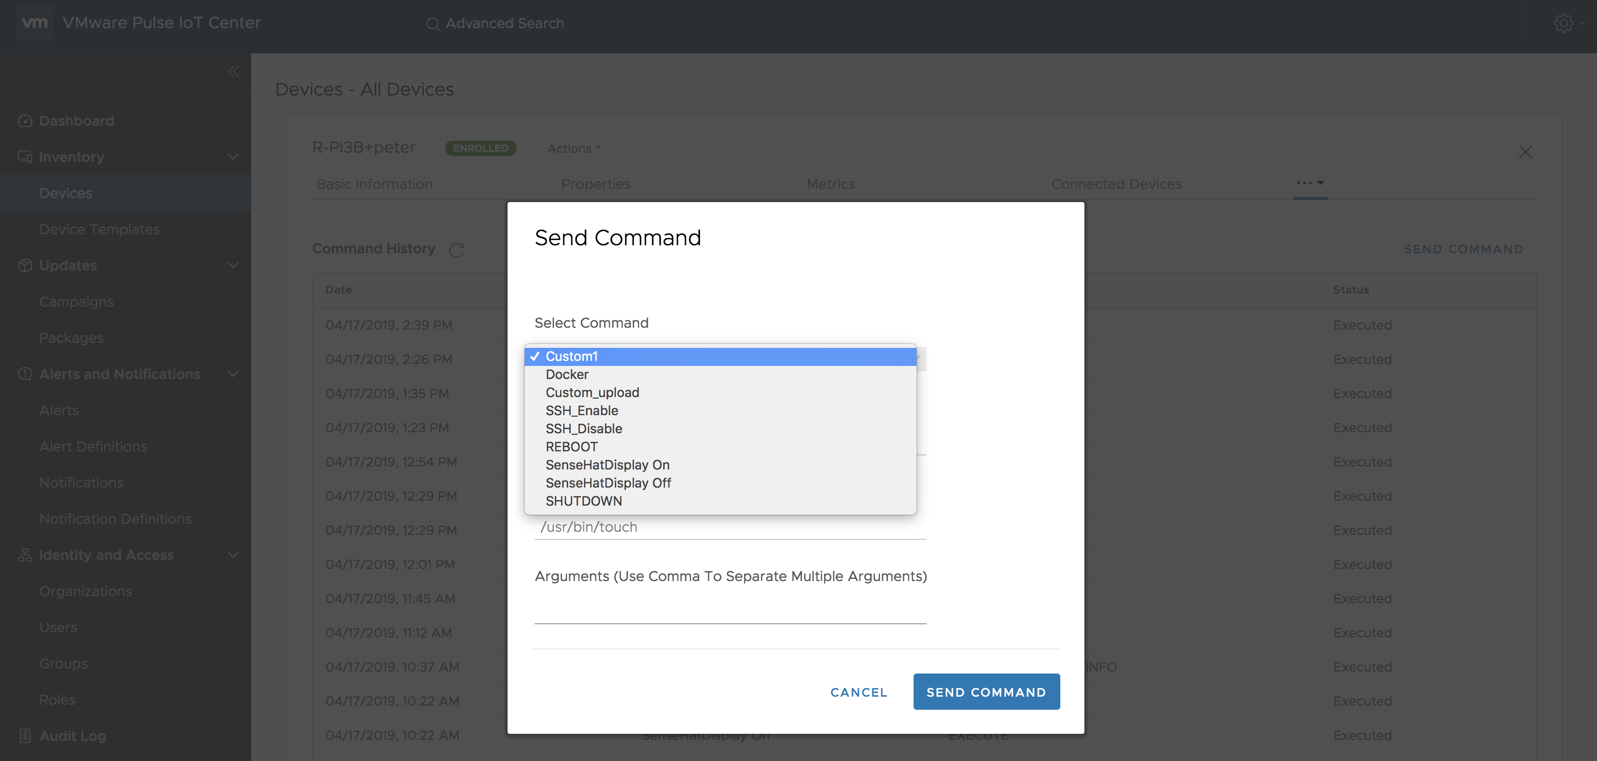Image resolution: width=1597 pixels, height=761 pixels.
Task: Open the settings gear icon
Action: point(1563,23)
